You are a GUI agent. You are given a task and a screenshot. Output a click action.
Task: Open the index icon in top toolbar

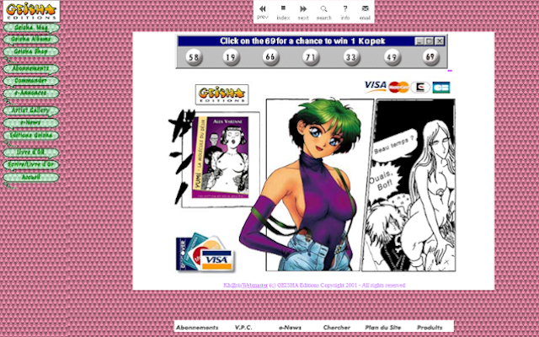pyautogui.click(x=283, y=8)
